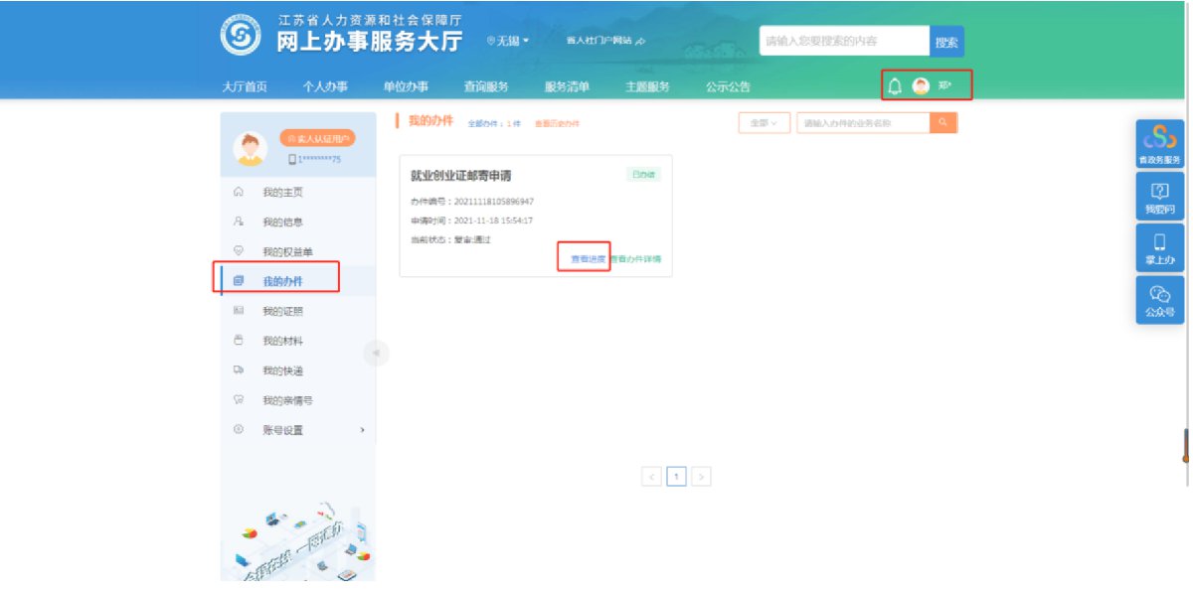Open 公众号 WeChat widget
1193x592 pixels.
(1159, 299)
